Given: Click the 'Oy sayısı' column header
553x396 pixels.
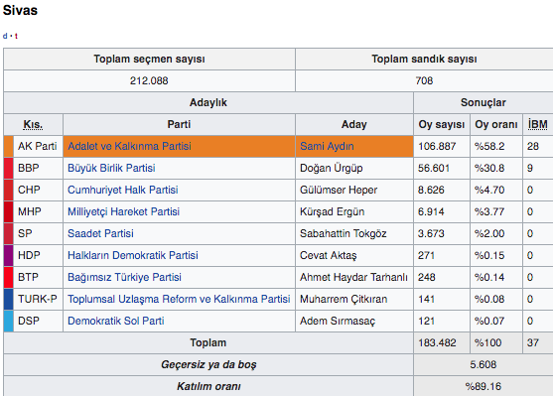Looking at the screenshot, I should click(x=442, y=124).
